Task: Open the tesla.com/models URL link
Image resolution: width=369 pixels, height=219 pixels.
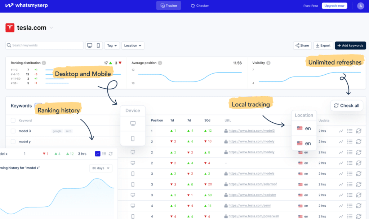Action: [x=251, y=174]
